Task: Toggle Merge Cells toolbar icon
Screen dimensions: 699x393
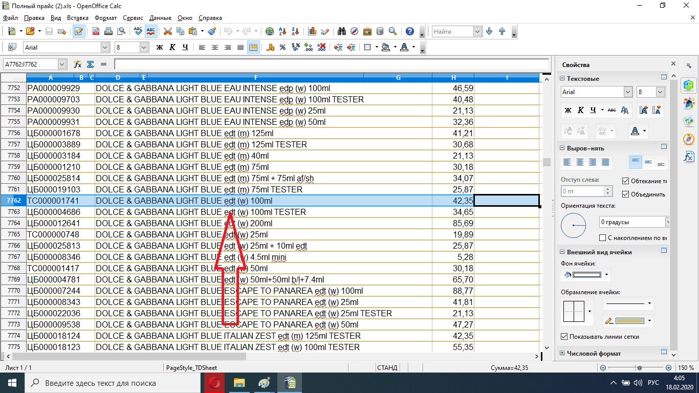Action: [x=253, y=47]
